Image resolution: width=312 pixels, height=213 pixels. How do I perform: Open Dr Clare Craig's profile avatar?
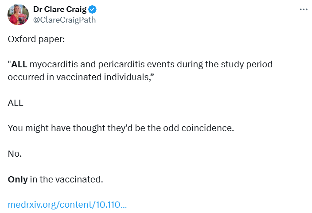click(18, 14)
